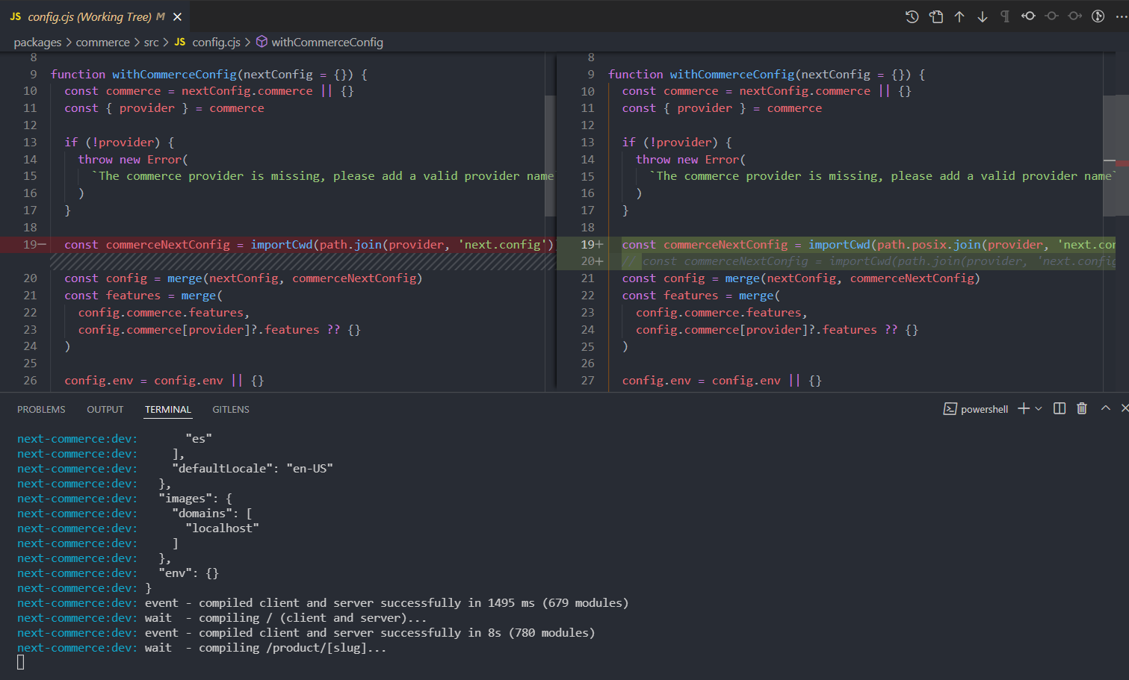The width and height of the screenshot is (1129, 680).
Task: Open file history with the clock icon
Action: (x=912, y=16)
